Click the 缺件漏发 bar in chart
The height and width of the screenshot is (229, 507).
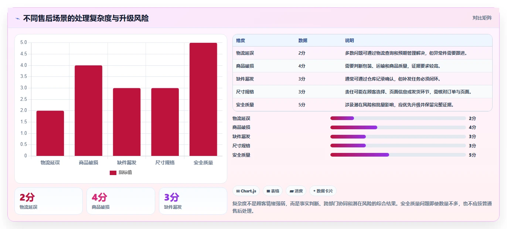[127, 122]
